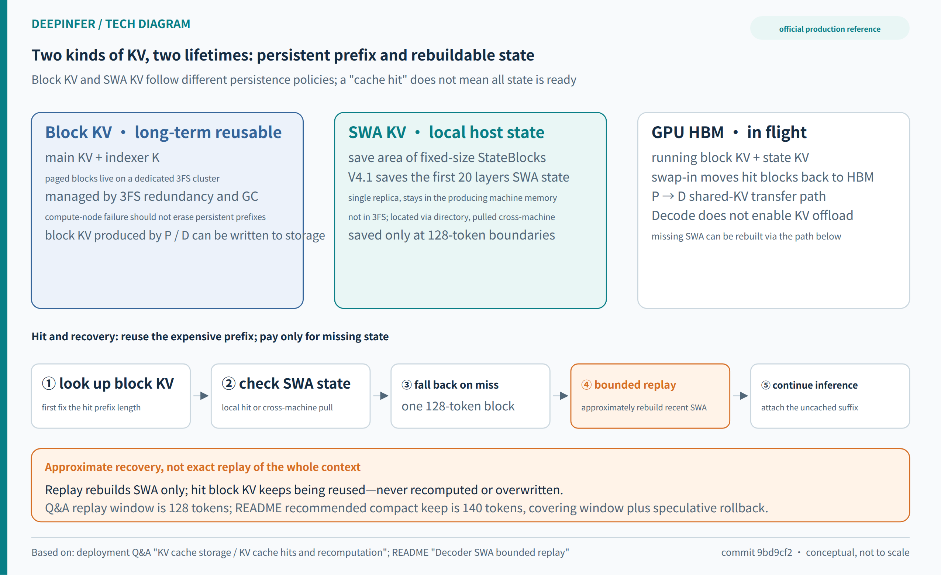The height and width of the screenshot is (575, 941).
Task: Click 'Decode does not enable KV offload' line
Action: [752, 216]
